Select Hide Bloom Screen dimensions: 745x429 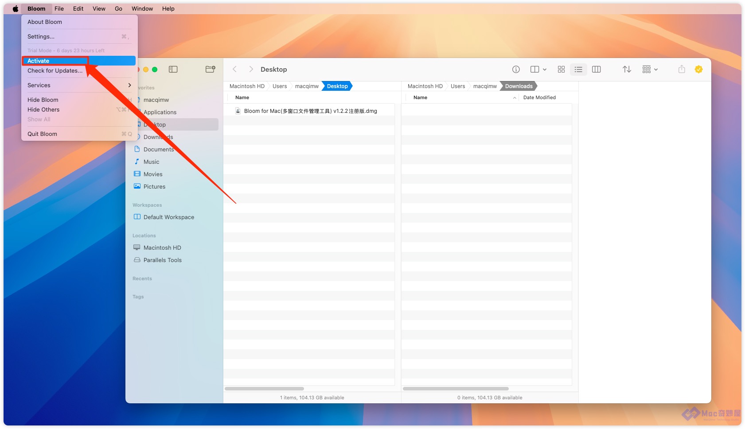tap(79, 100)
